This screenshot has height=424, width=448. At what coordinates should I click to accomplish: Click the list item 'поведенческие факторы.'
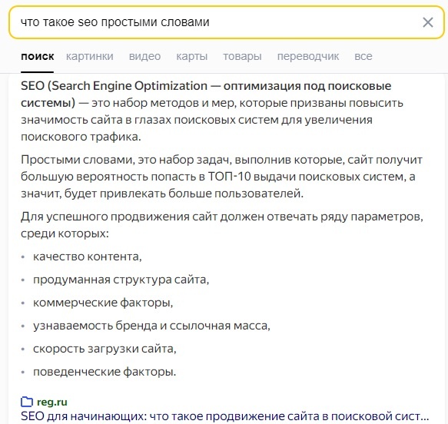coord(105,372)
